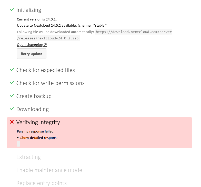Click the nextcloud-24.0.2.zip file path
Image resolution: width=201 pixels, height=187 pixels.
pyautogui.click(x=48, y=38)
